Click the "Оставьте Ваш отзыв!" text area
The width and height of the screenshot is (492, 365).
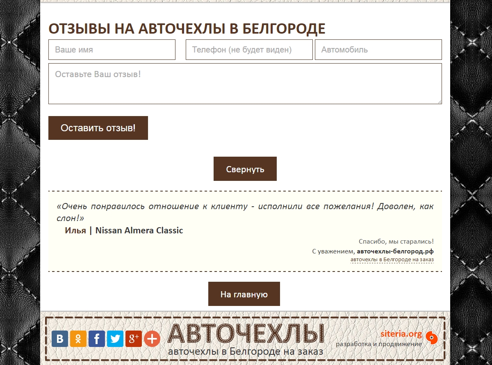coord(245,84)
